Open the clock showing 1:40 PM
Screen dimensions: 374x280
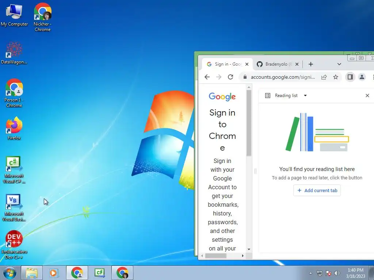[x=355, y=273]
